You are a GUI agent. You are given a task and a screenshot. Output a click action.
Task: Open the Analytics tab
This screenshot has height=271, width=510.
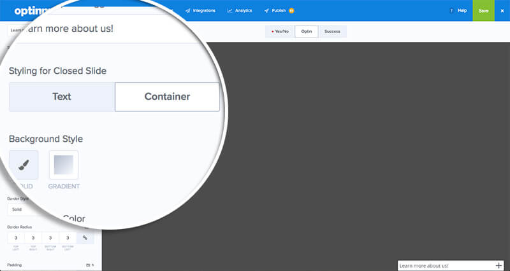coord(240,11)
